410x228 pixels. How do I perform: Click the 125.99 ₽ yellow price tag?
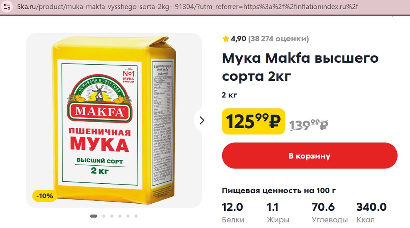tap(253, 121)
